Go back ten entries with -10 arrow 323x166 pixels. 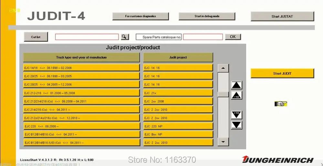point(236,95)
